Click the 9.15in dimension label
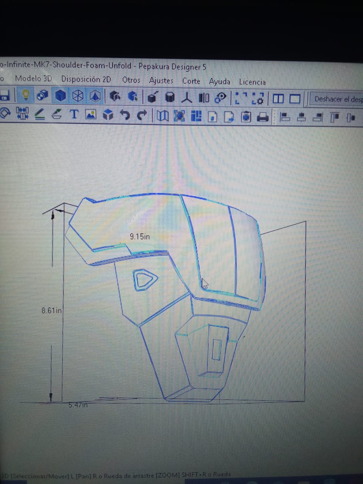363x484 pixels. coord(140,237)
